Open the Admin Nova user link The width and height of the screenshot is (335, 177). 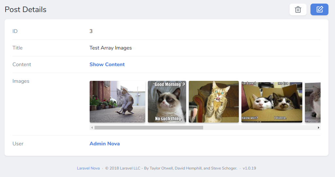coord(105,144)
